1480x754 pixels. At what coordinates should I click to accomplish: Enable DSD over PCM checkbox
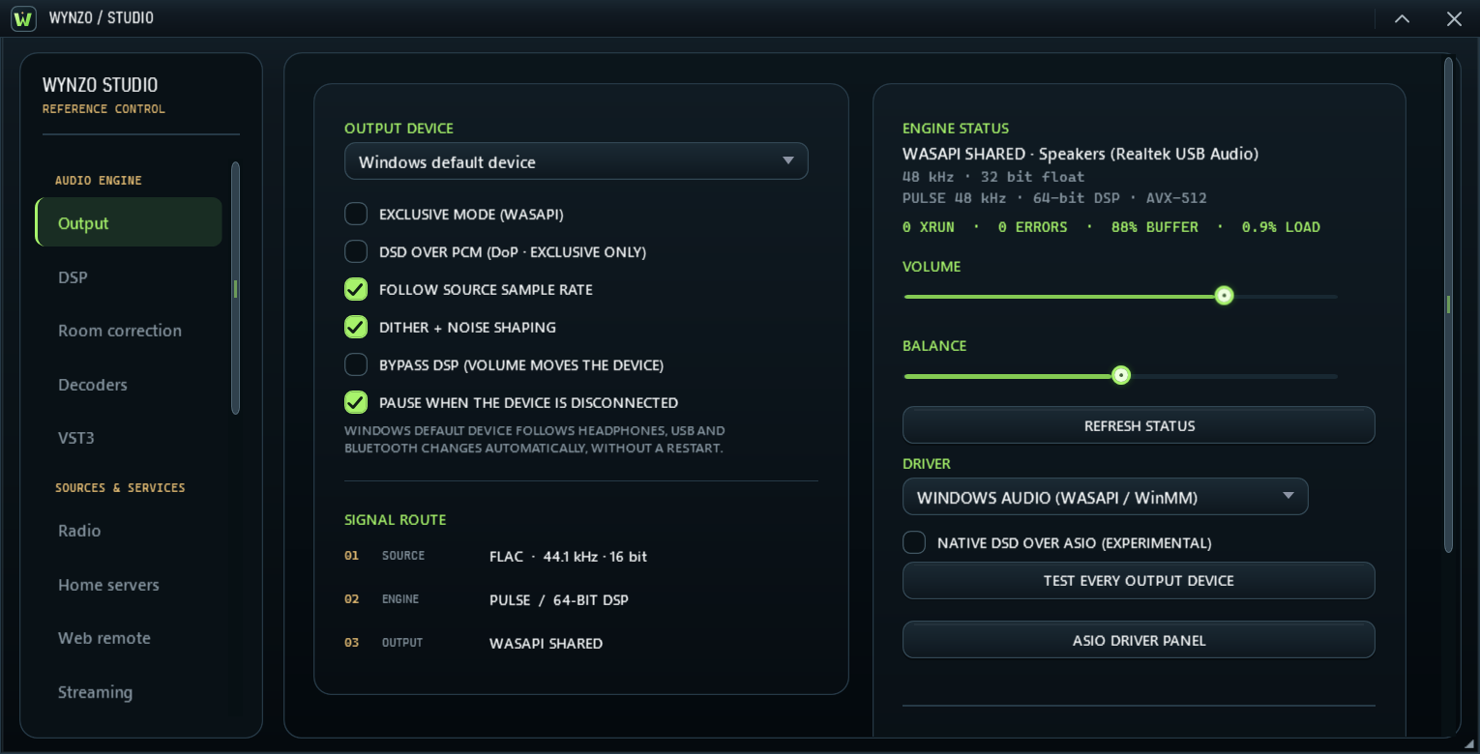click(x=356, y=251)
